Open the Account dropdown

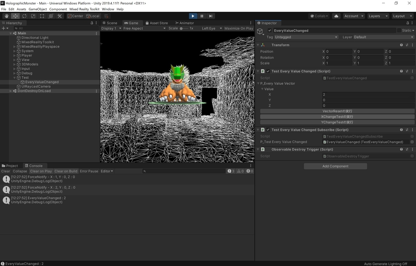coord(354,16)
